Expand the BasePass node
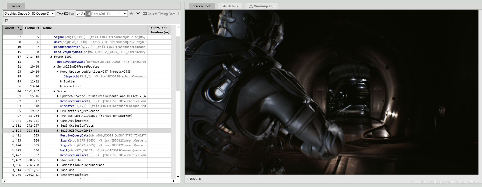 [58, 170]
